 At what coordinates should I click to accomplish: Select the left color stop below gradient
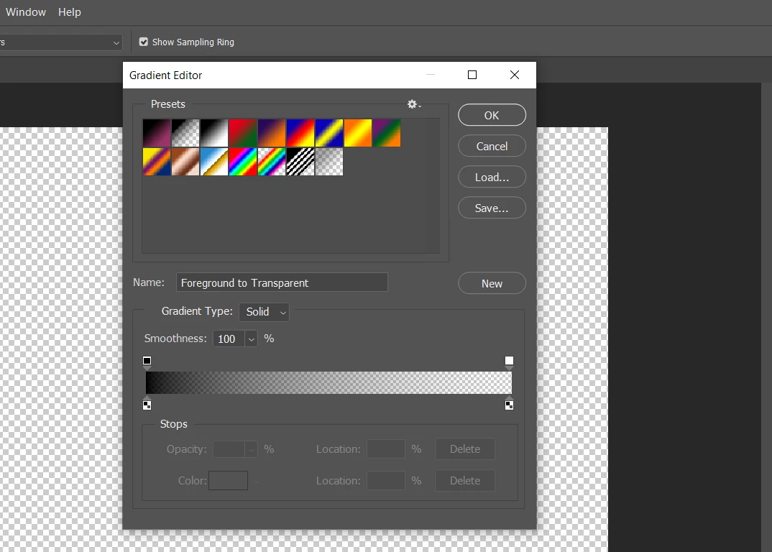click(x=147, y=403)
